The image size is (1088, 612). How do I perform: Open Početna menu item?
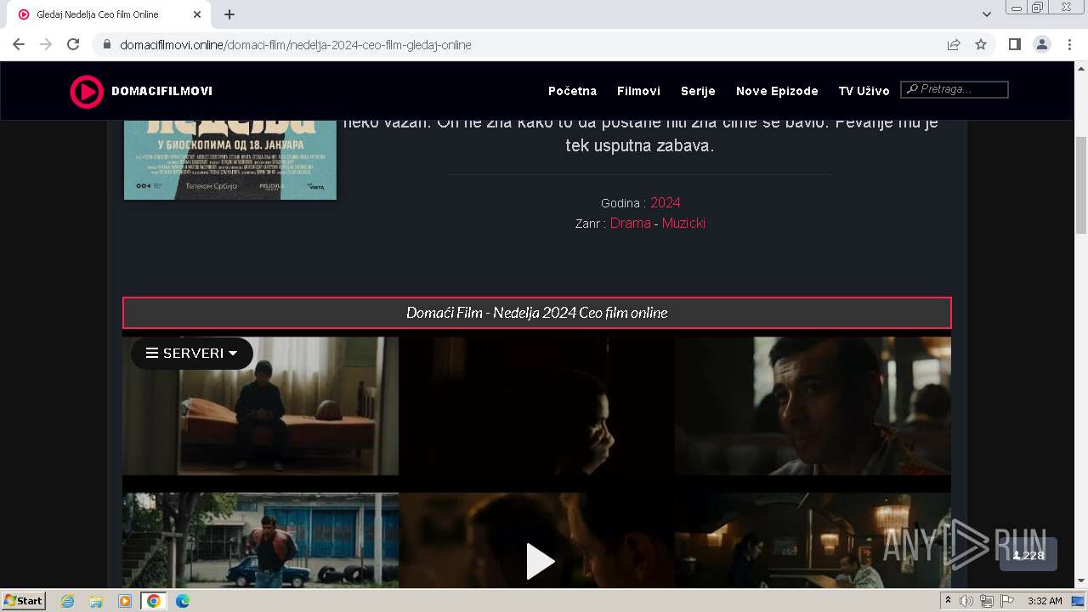point(572,91)
